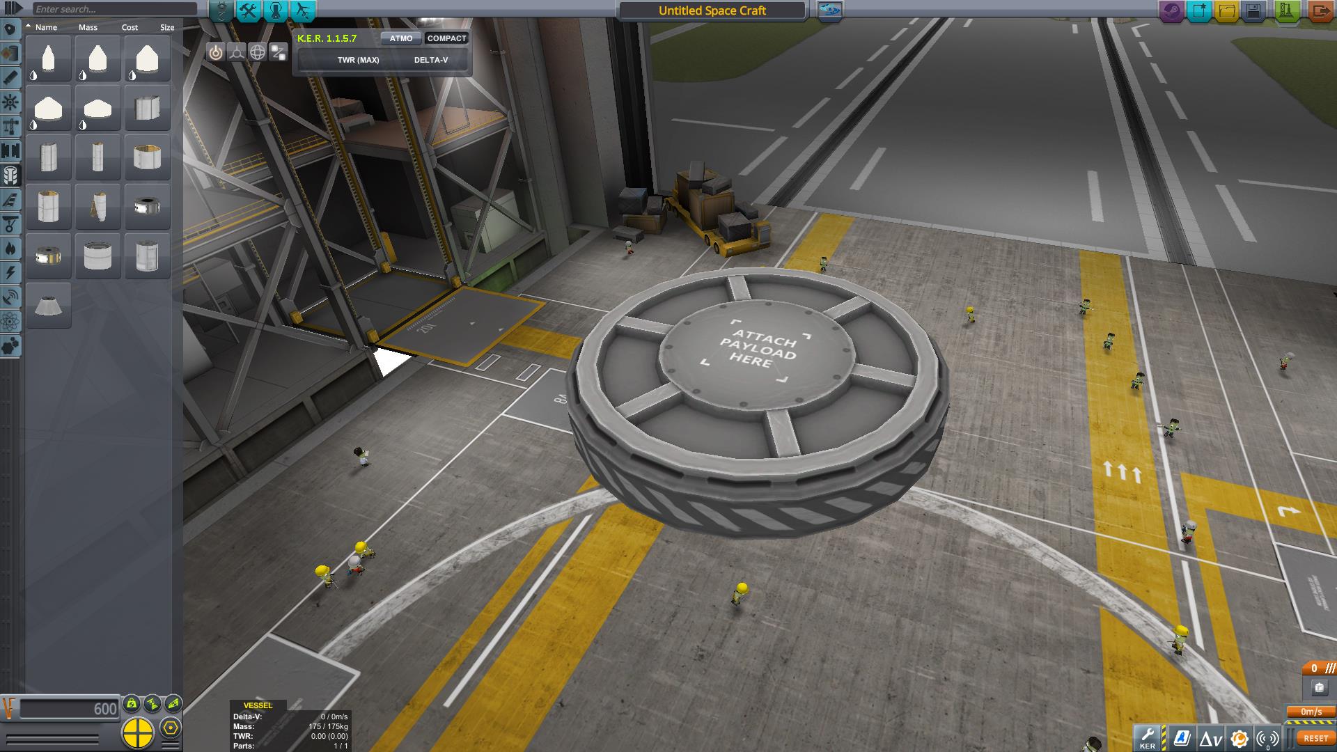
Task: Toggle KER ATMO mode
Action: 401,38
